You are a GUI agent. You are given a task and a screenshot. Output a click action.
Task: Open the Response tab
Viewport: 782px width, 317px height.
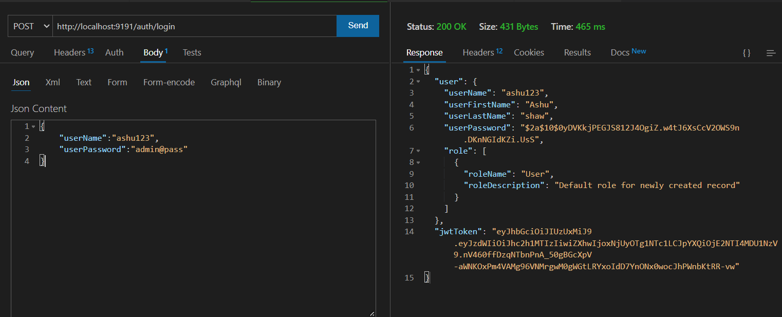[x=424, y=52]
